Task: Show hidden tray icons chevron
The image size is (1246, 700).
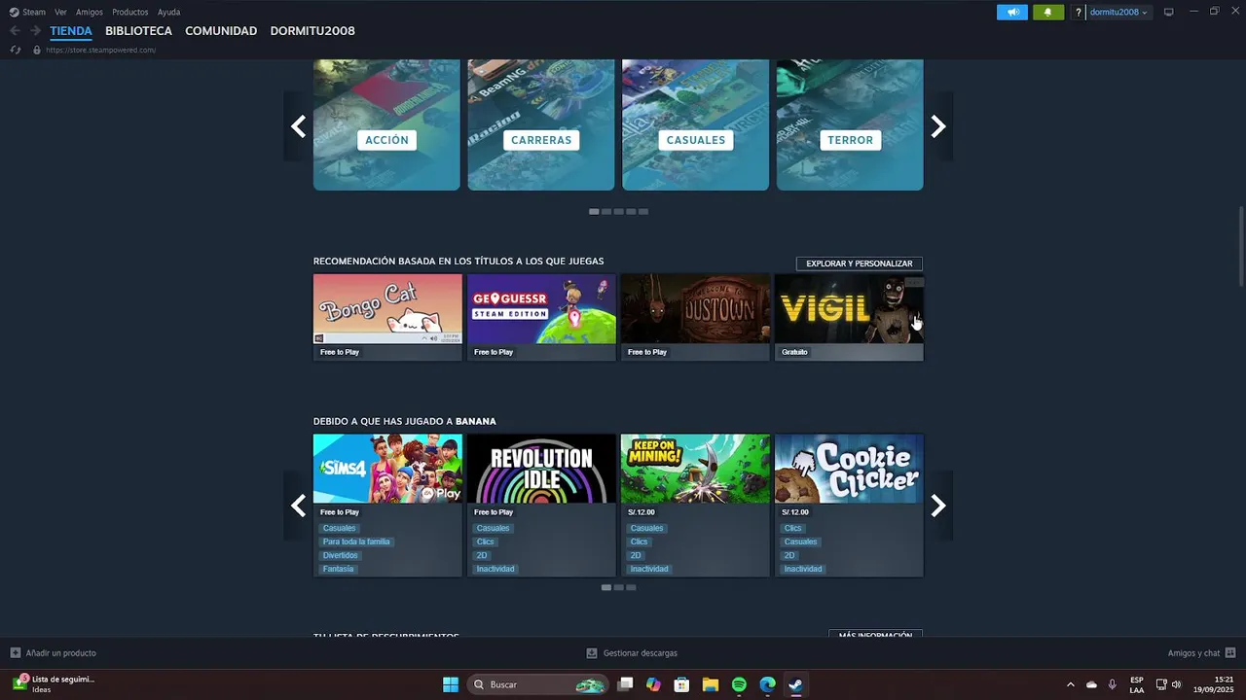Action: pyautogui.click(x=1071, y=684)
